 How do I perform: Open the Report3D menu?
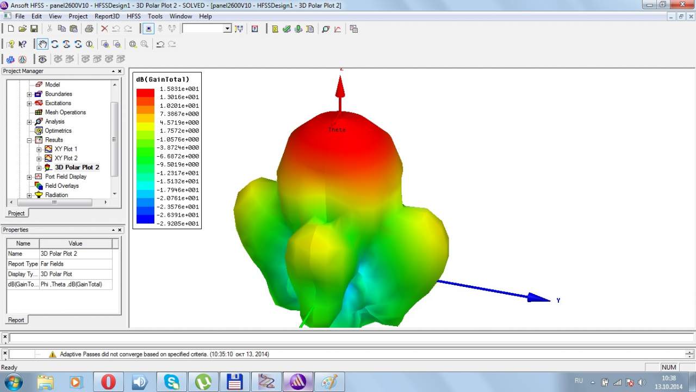tap(107, 16)
